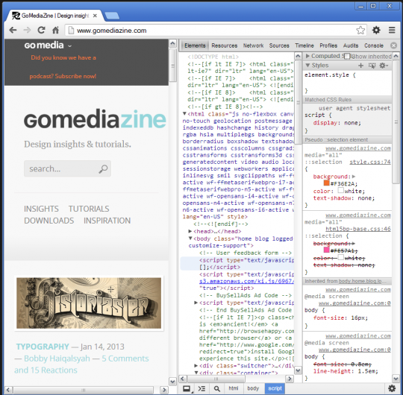Open the INSPIRATION navigation link
This screenshot has width=403, height=395.
[x=107, y=221]
